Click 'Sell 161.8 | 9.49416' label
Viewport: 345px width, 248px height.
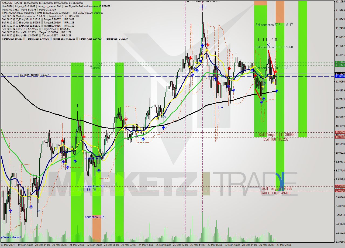click(275, 193)
